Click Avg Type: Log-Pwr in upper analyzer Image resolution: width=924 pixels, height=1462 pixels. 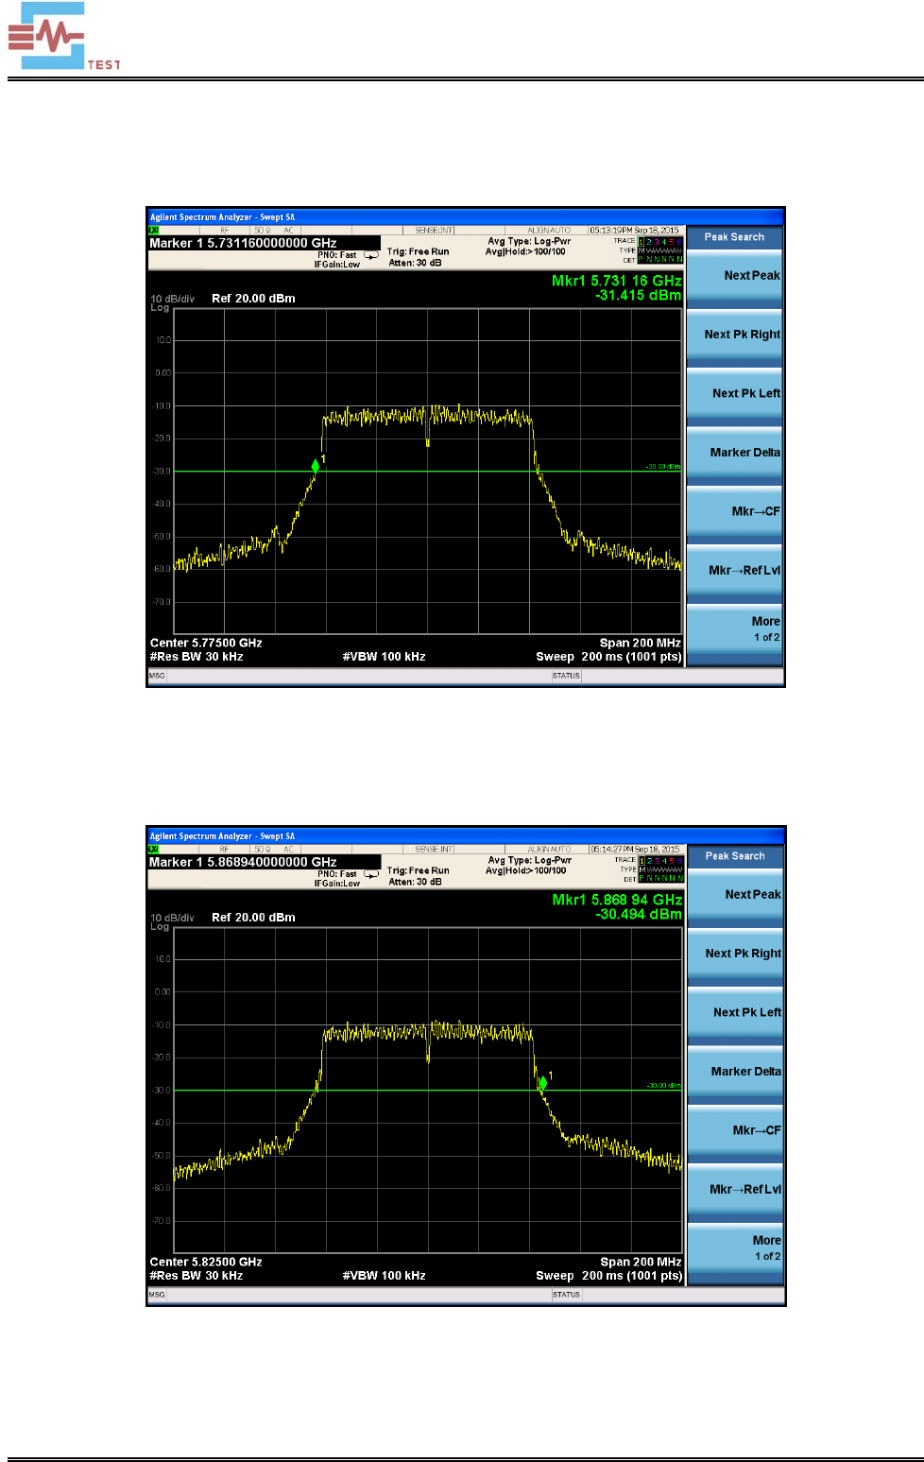[529, 241]
